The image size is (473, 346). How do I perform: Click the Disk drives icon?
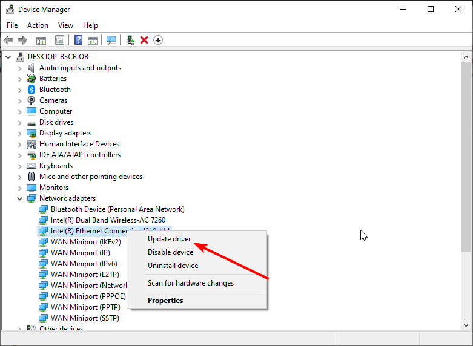coord(31,123)
